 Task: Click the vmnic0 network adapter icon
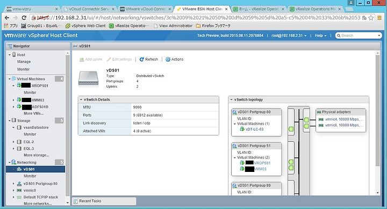coord(19,190)
